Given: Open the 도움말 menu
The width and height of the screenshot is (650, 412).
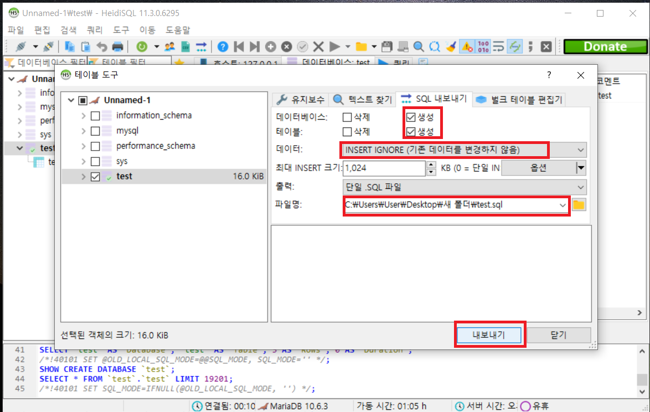Looking at the screenshot, I should [x=178, y=30].
